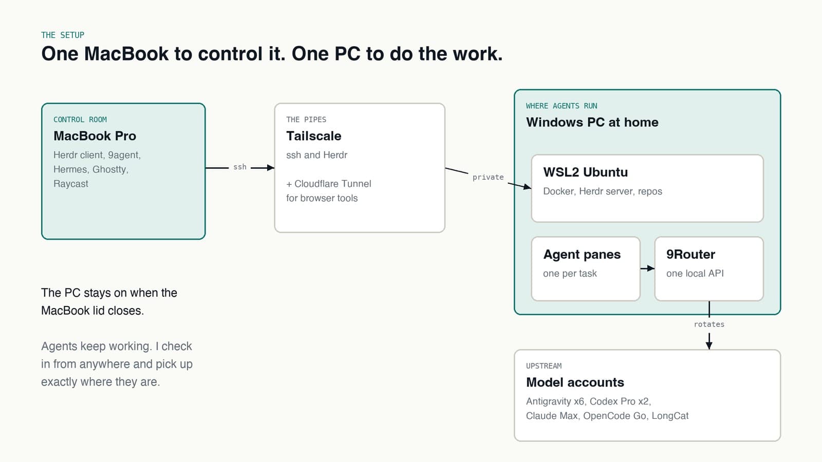822x462 pixels.
Task: Click 'The PC stays on when the' line
Action: 109,293
